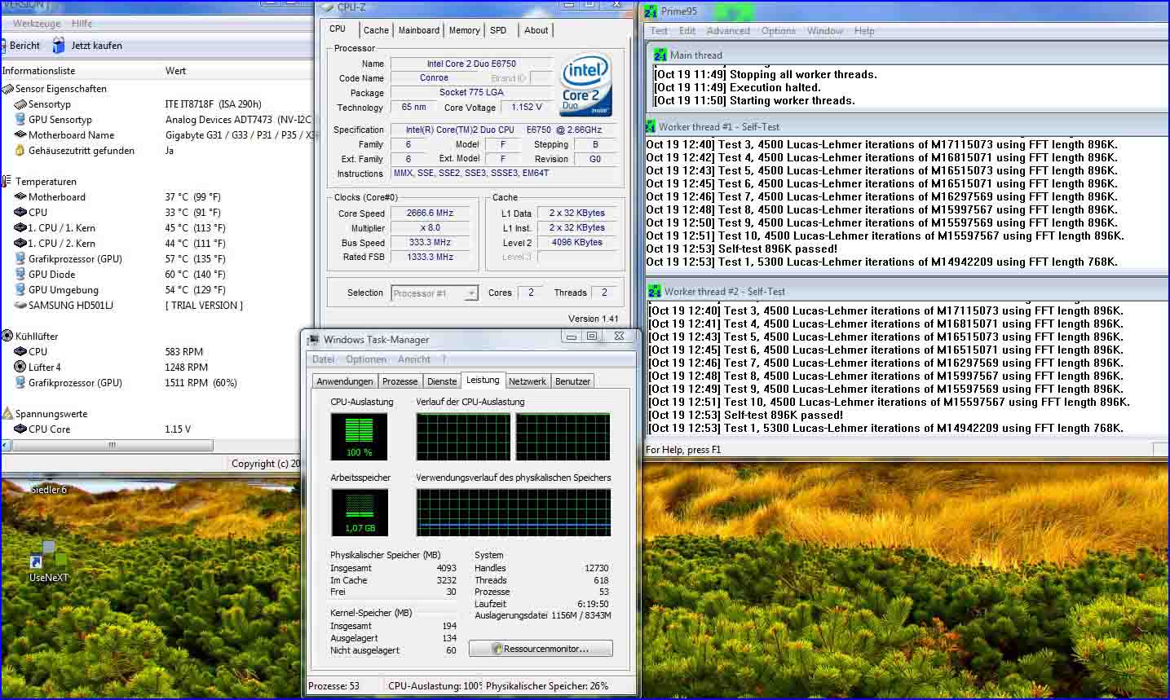Open the Bericht report icon

[2, 46]
